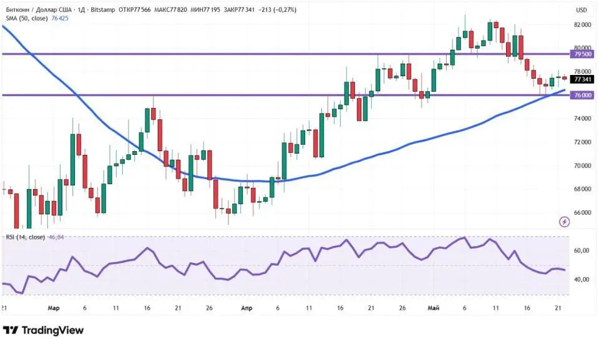Select the Апр marker on time axis
The width and height of the screenshot is (599, 339).
[x=247, y=308]
